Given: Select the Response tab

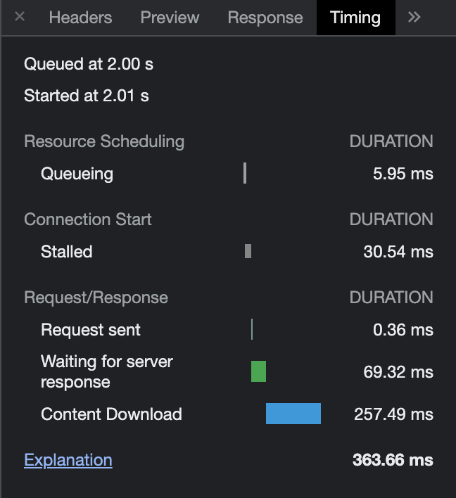Looking at the screenshot, I should pos(265,18).
